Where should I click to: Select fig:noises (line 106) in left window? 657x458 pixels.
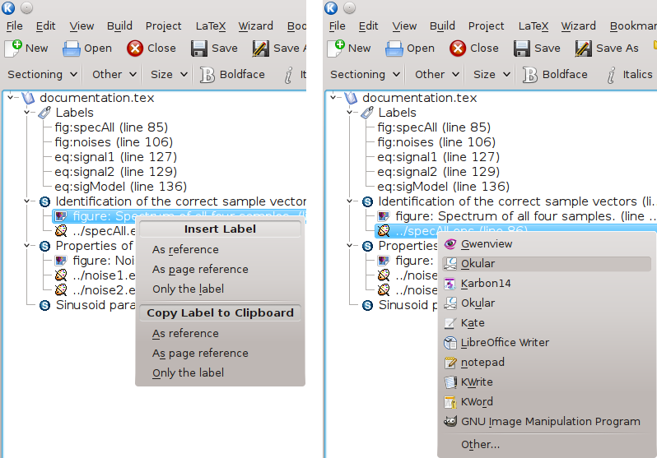point(114,142)
